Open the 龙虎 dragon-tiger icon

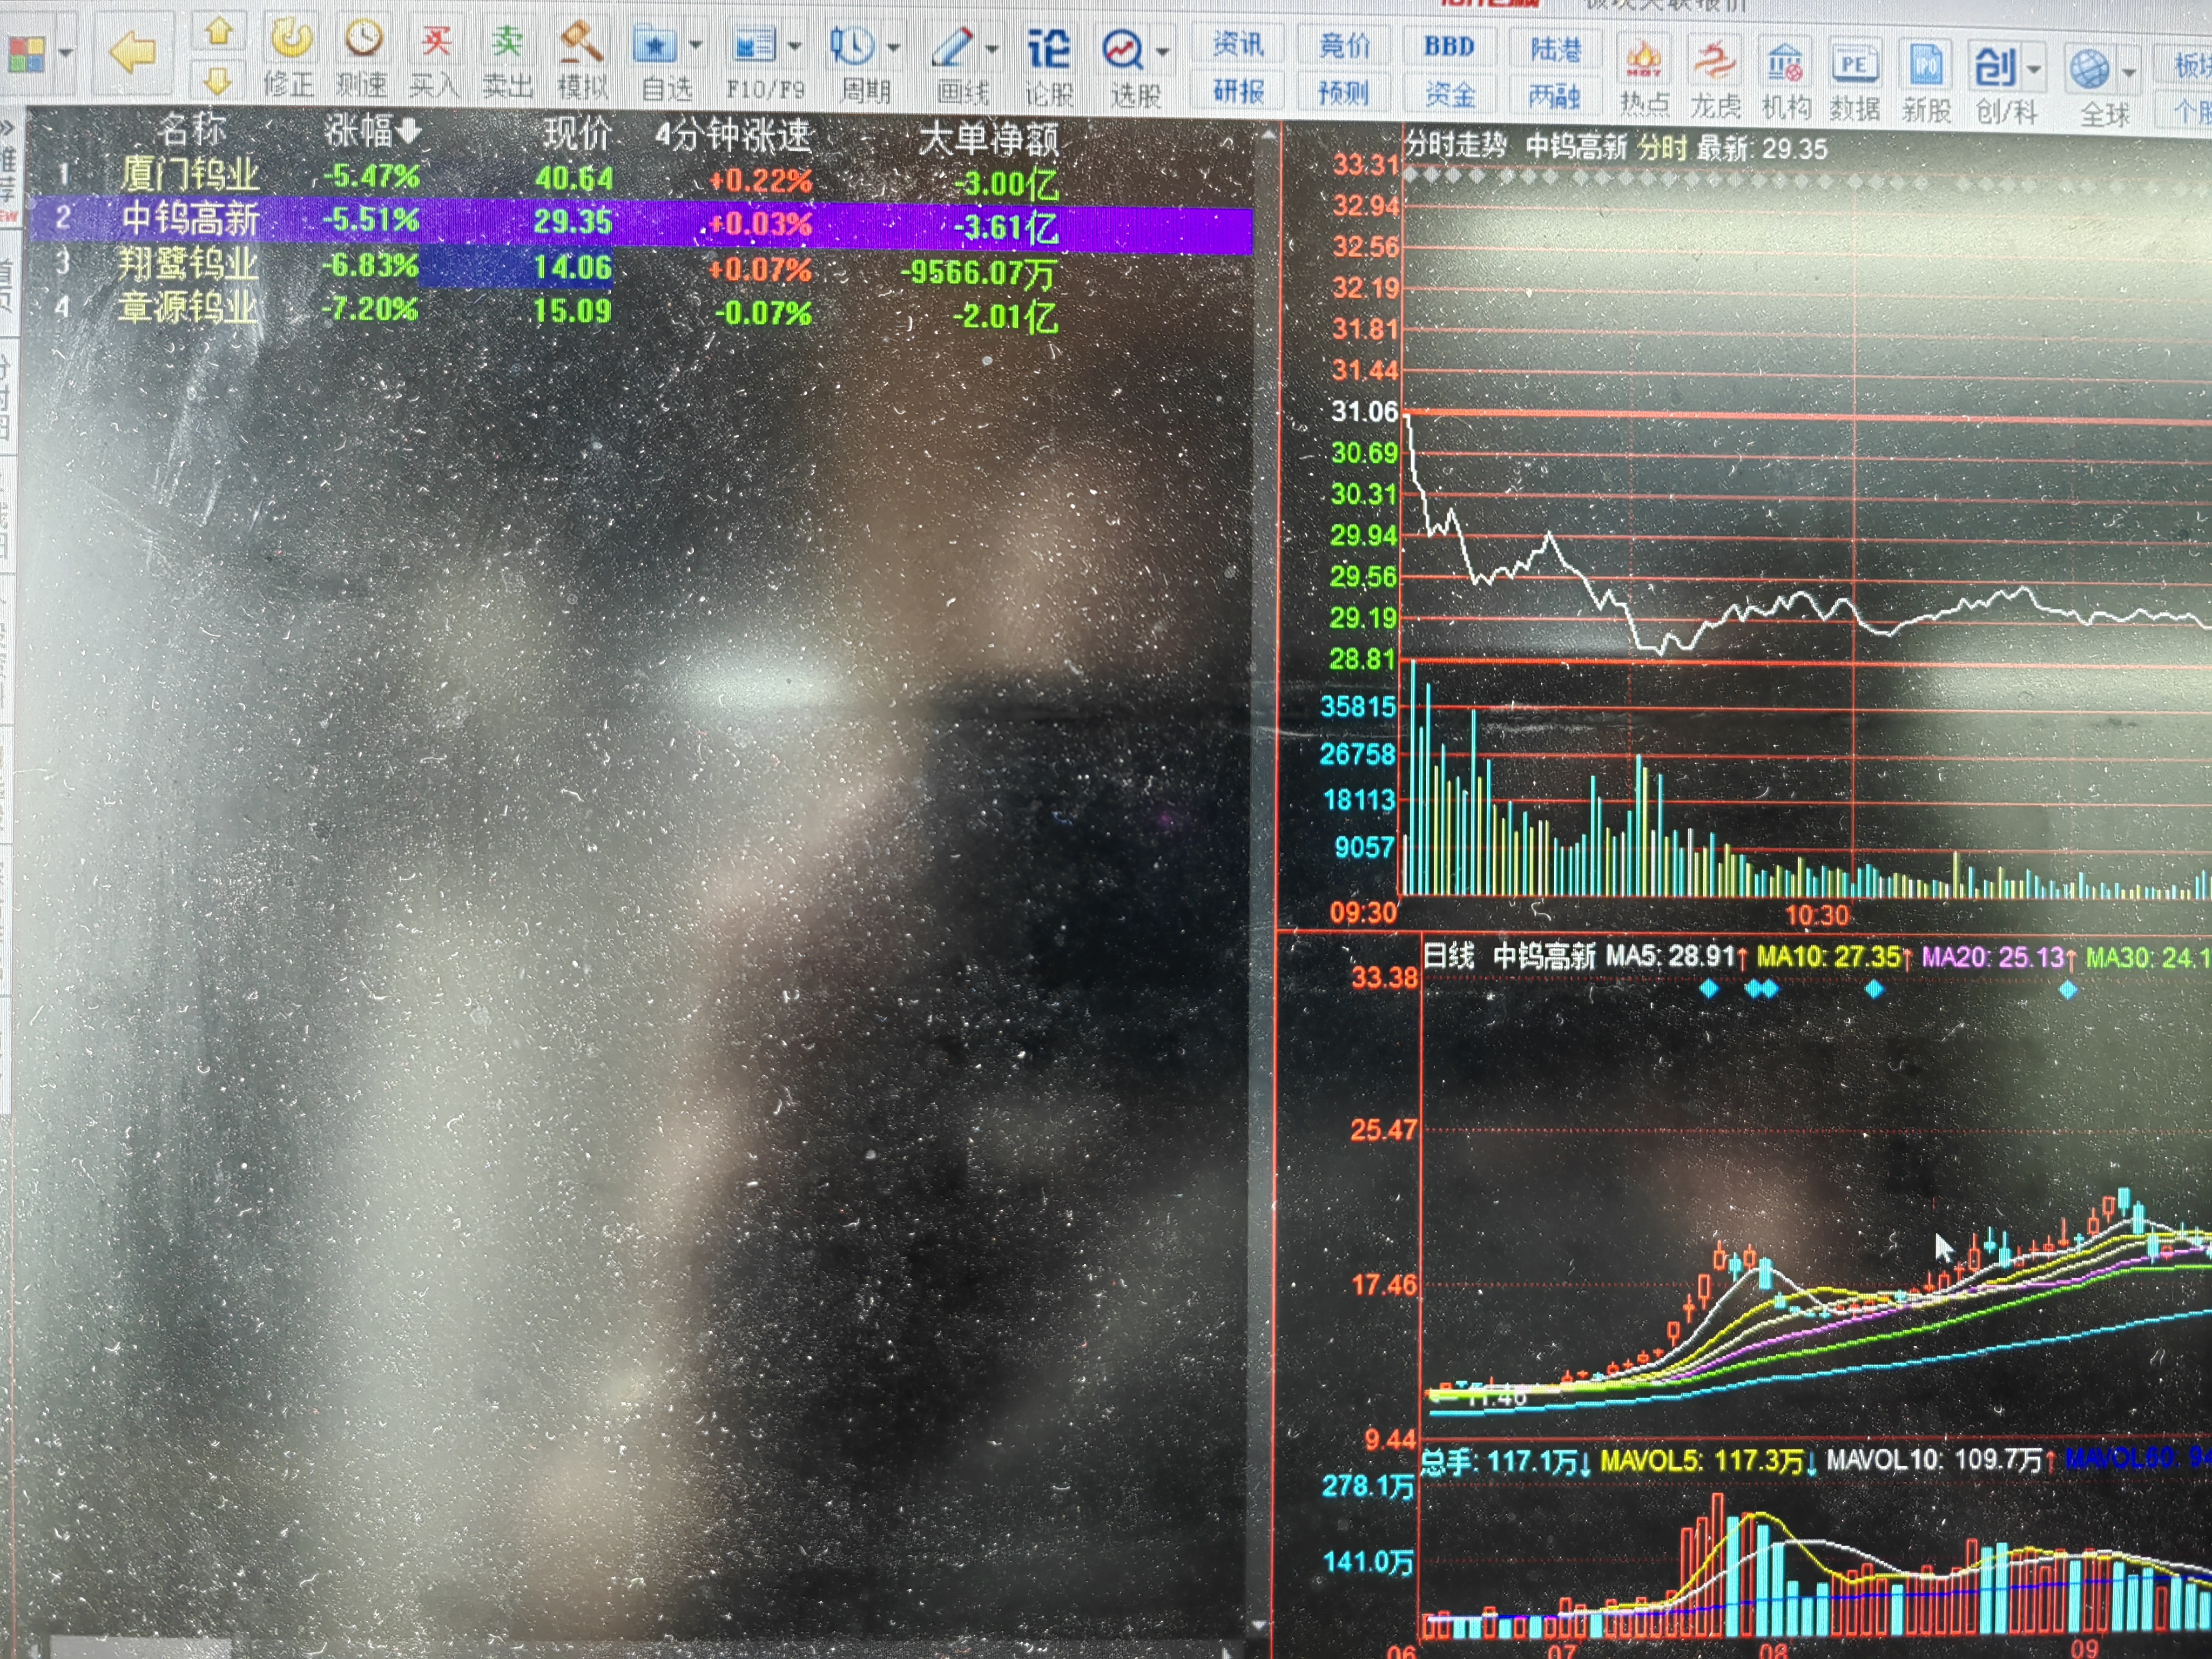tap(1715, 62)
